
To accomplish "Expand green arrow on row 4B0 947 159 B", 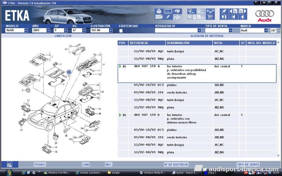I will pyautogui.click(x=120, y=115).
